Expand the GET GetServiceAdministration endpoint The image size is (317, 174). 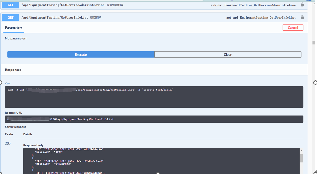[x=154, y=5]
